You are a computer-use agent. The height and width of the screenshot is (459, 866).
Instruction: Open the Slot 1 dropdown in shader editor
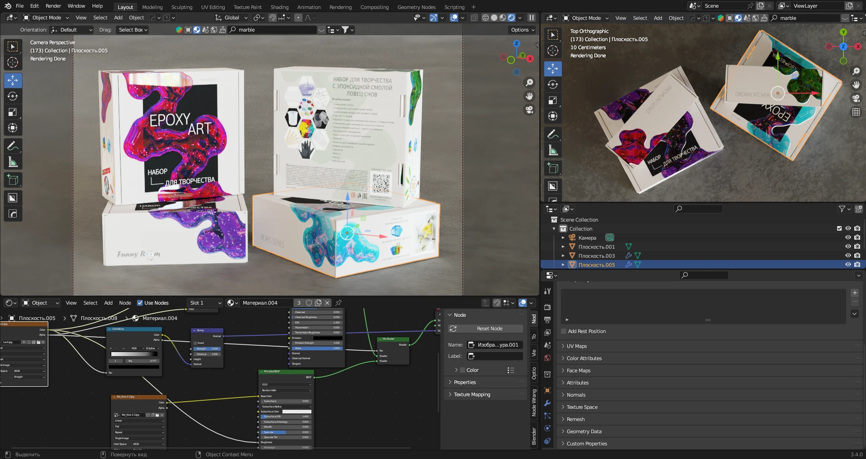point(204,303)
